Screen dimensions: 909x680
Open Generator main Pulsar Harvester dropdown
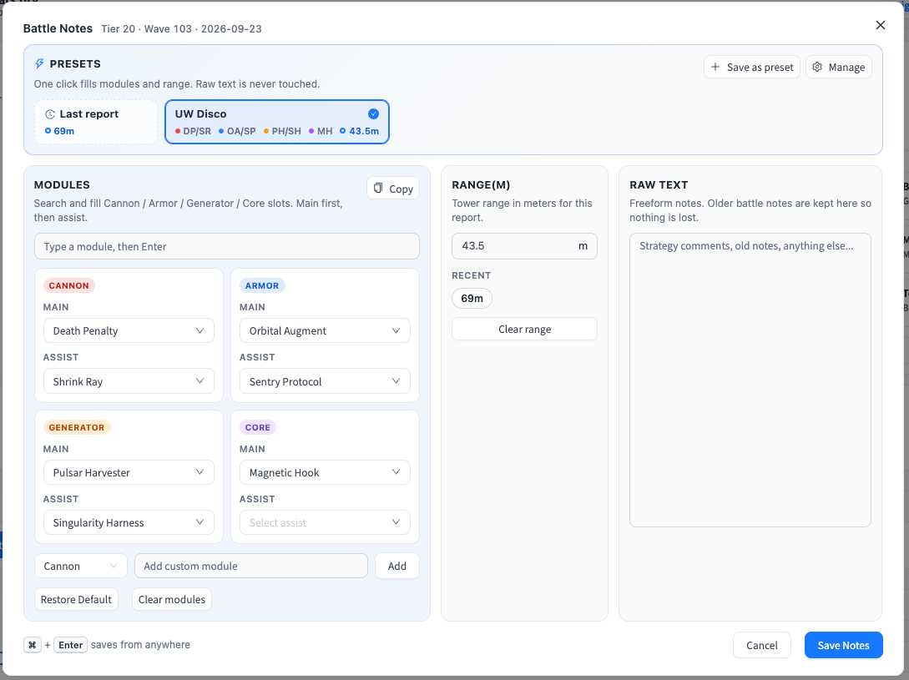coord(129,472)
